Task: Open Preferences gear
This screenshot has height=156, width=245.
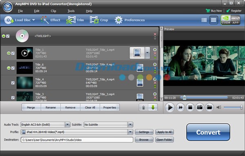Action: (x=118, y=20)
